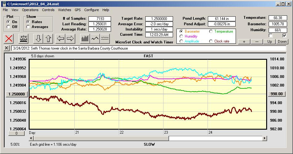Click the horizontal scrollbar left arrow
Image resolution: width=293 pixels, height=154 pixels.
click(x=31, y=138)
